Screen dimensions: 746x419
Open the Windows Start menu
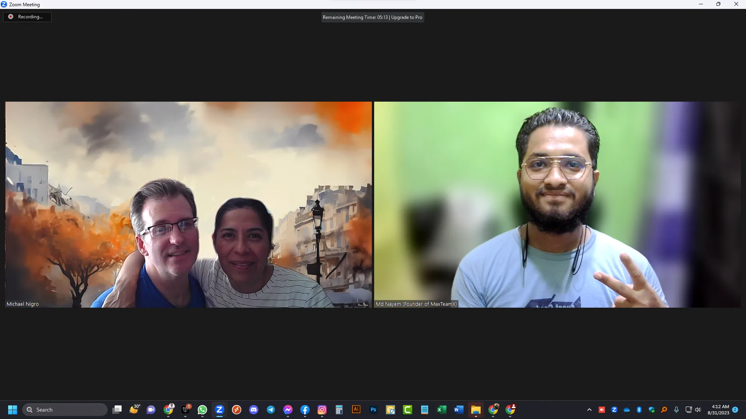pos(12,410)
